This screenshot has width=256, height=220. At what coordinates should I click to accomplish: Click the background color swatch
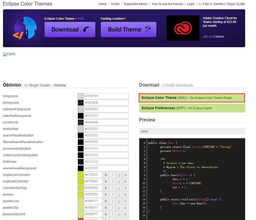(81, 103)
